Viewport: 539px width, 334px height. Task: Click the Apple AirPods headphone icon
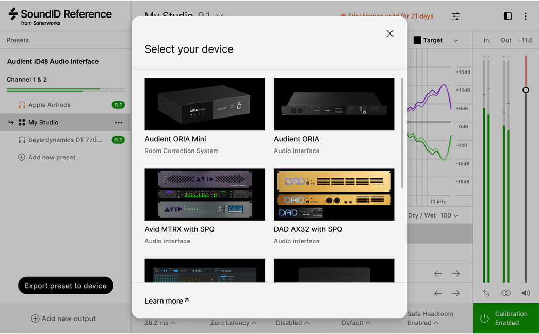coord(22,105)
